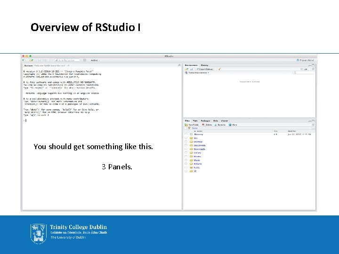Check the checkbox for the Downloads folder

tap(186, 149)
